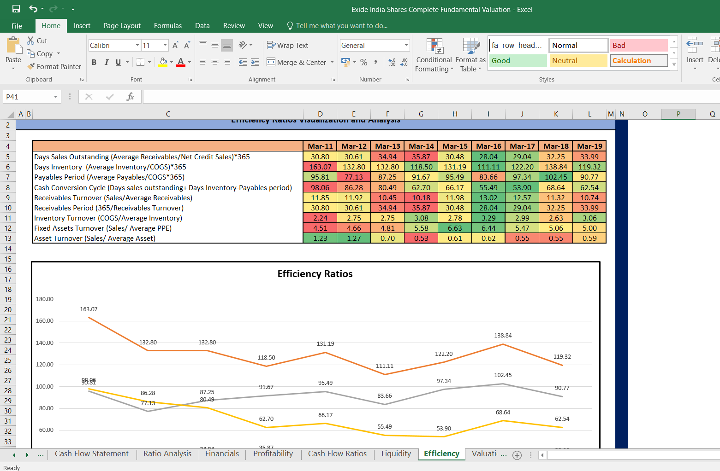Open the File tab
Screen dimensions: 720x471
17,26
